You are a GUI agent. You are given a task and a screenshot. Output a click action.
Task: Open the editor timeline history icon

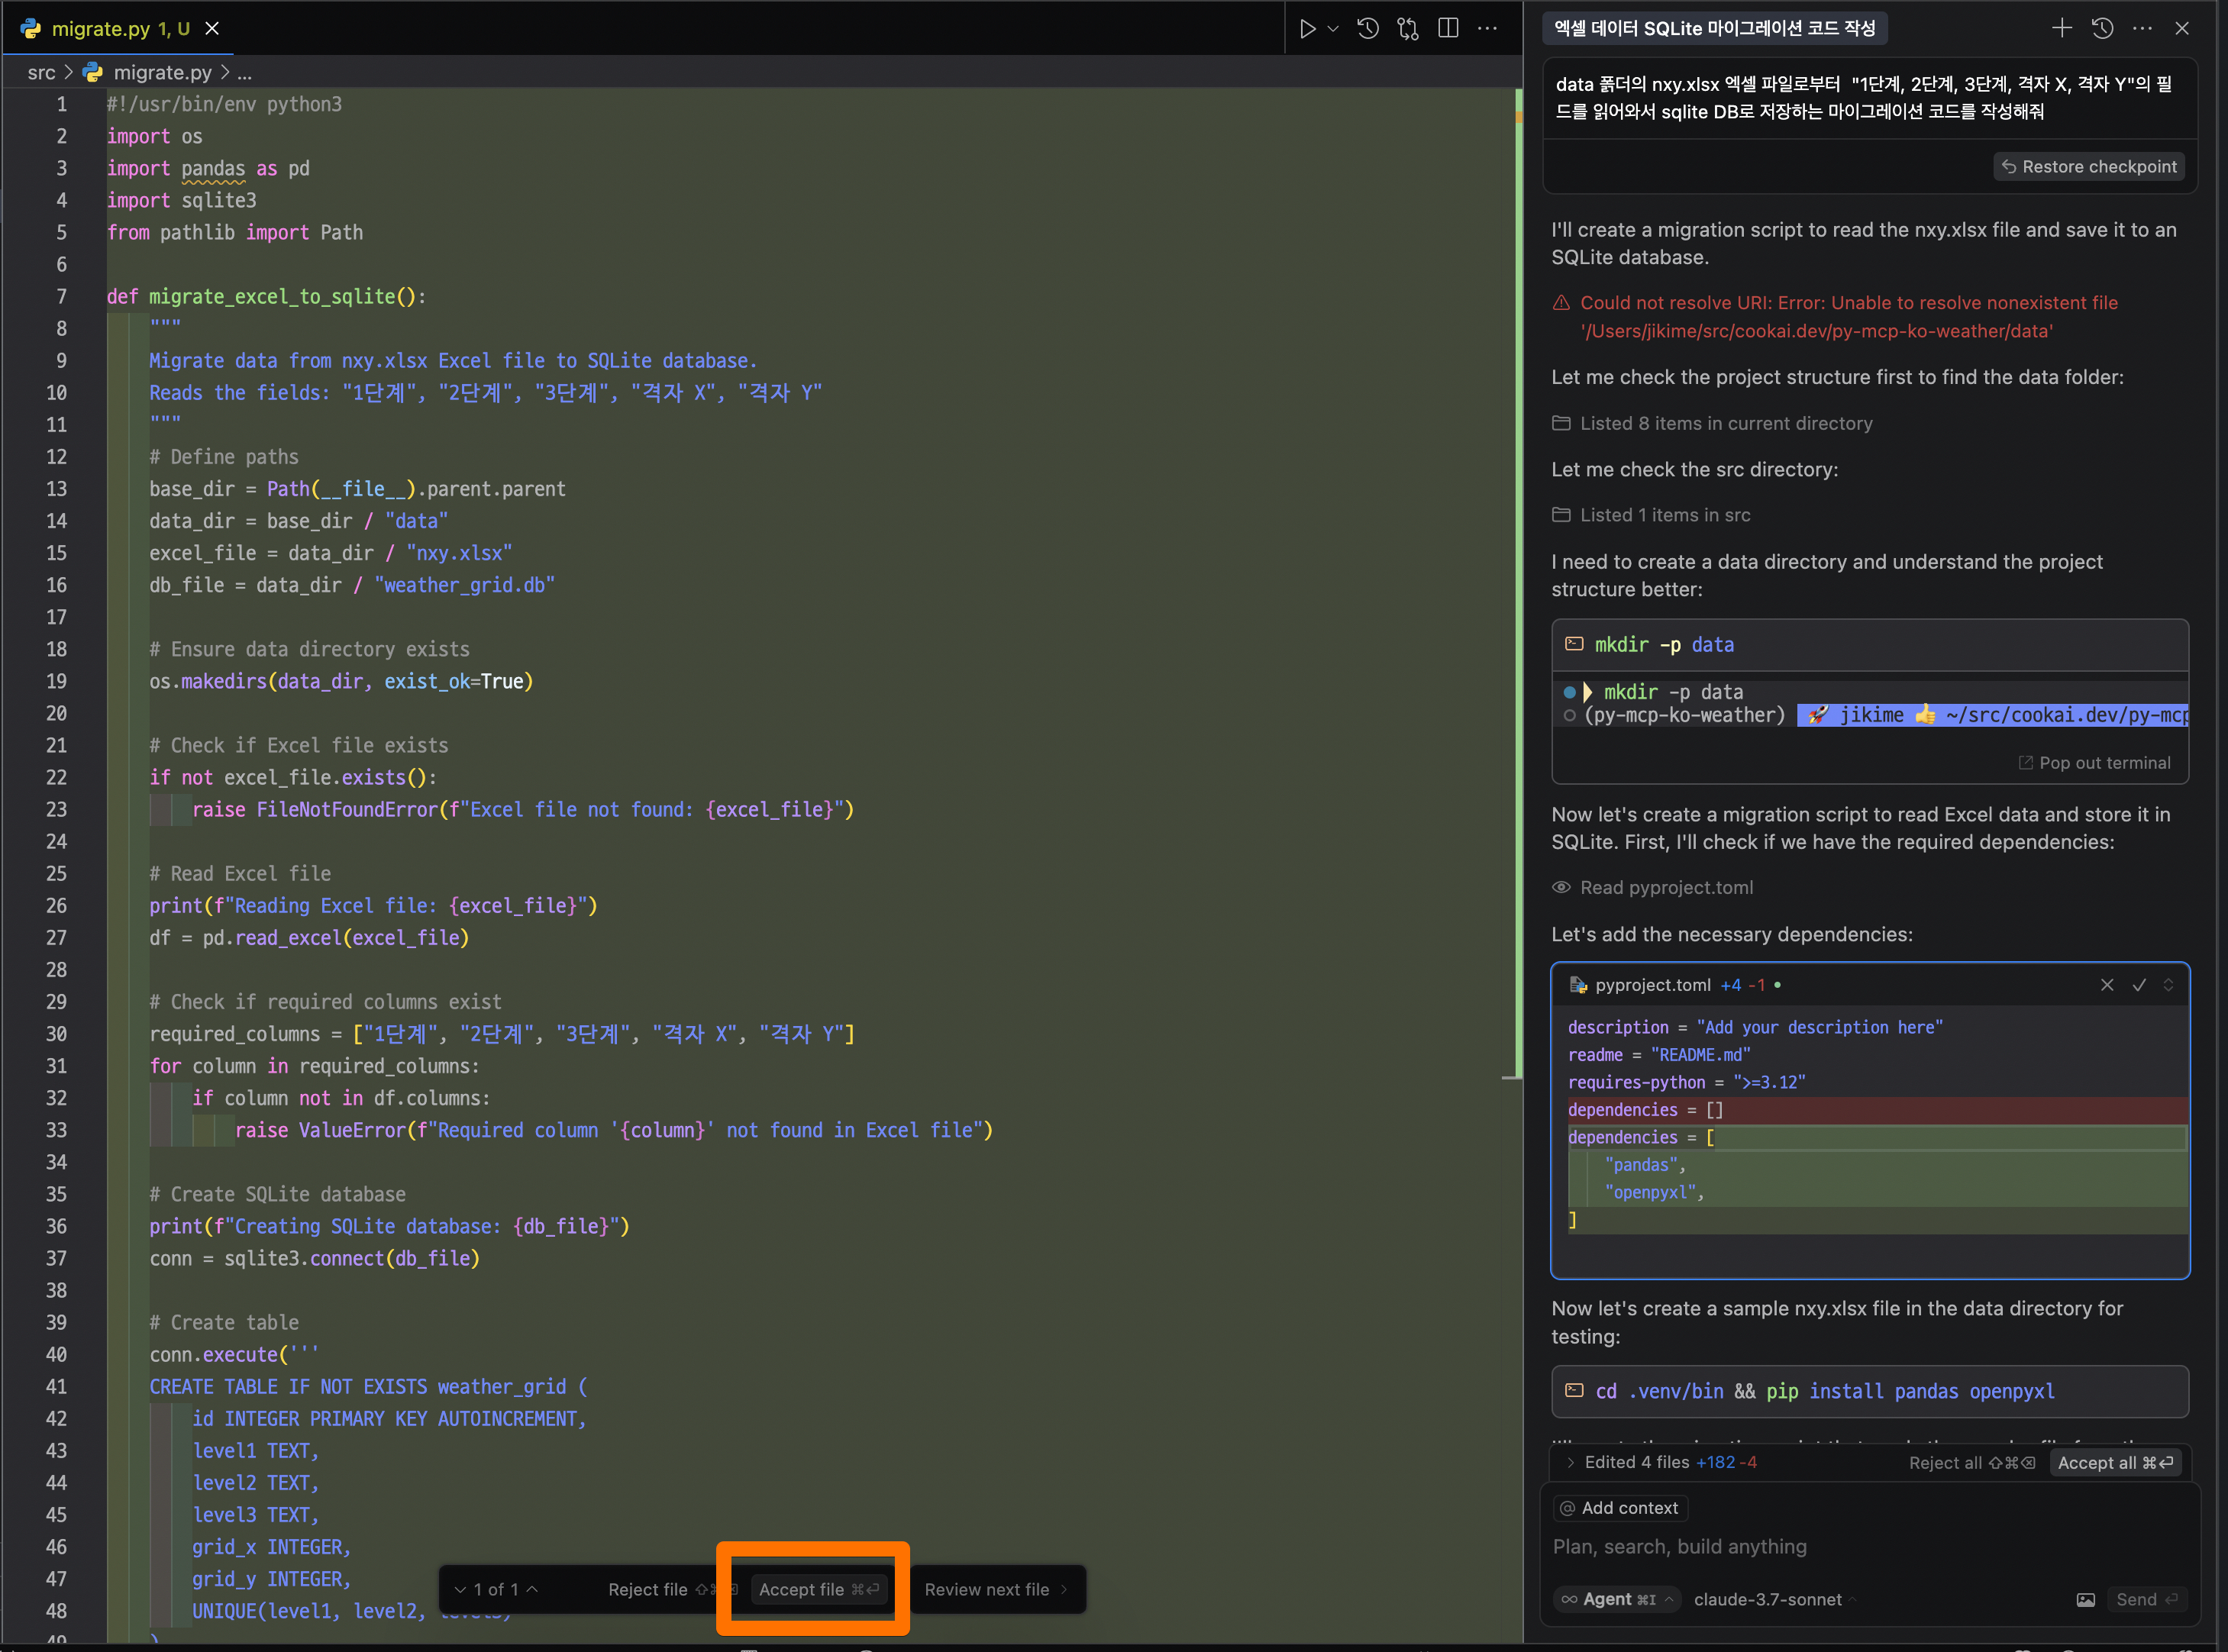[x=1368, y=29]
